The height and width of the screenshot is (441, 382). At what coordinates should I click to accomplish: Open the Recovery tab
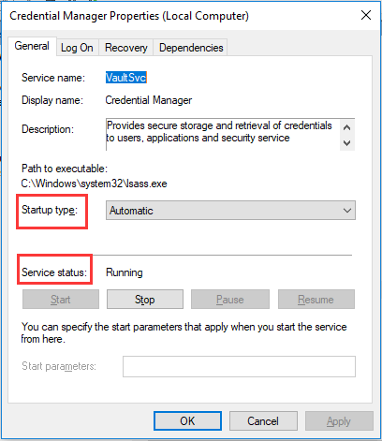(x=125, y=48)
